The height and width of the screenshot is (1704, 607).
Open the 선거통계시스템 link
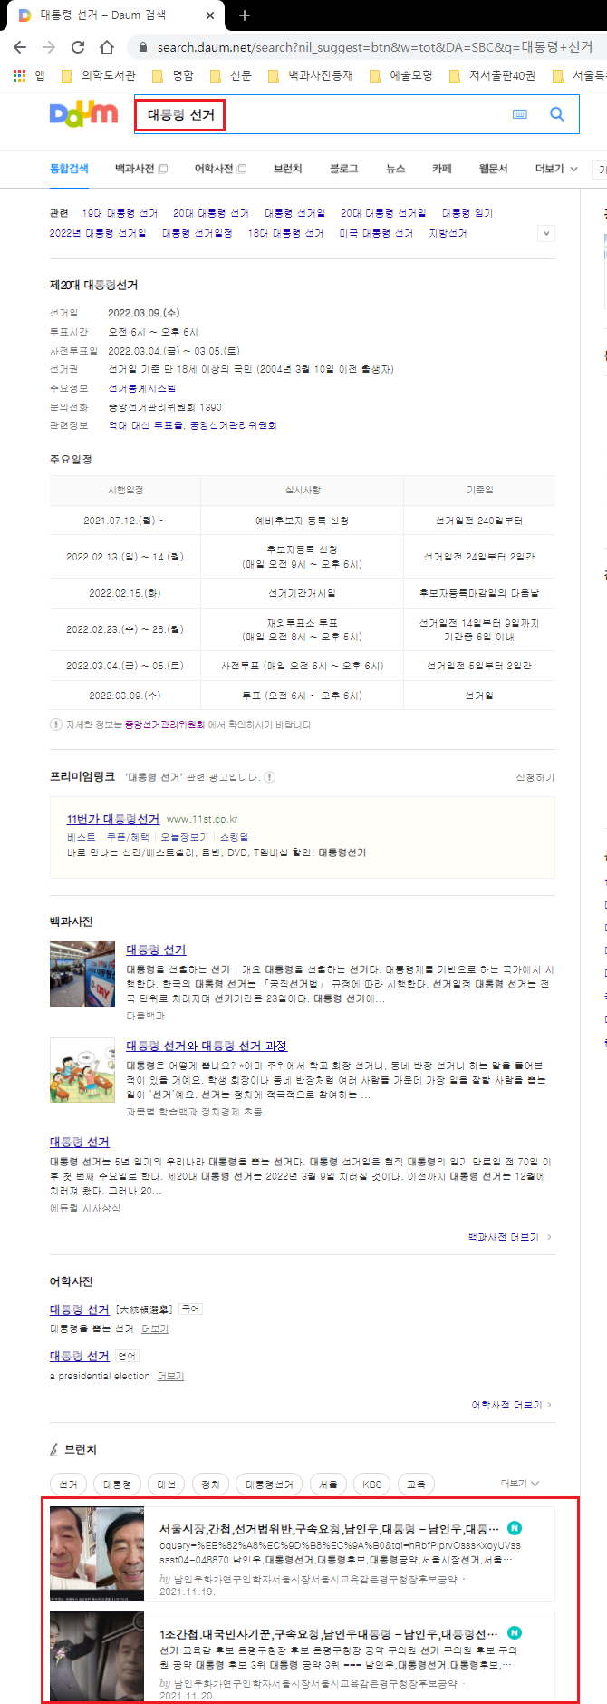(142, 388)
